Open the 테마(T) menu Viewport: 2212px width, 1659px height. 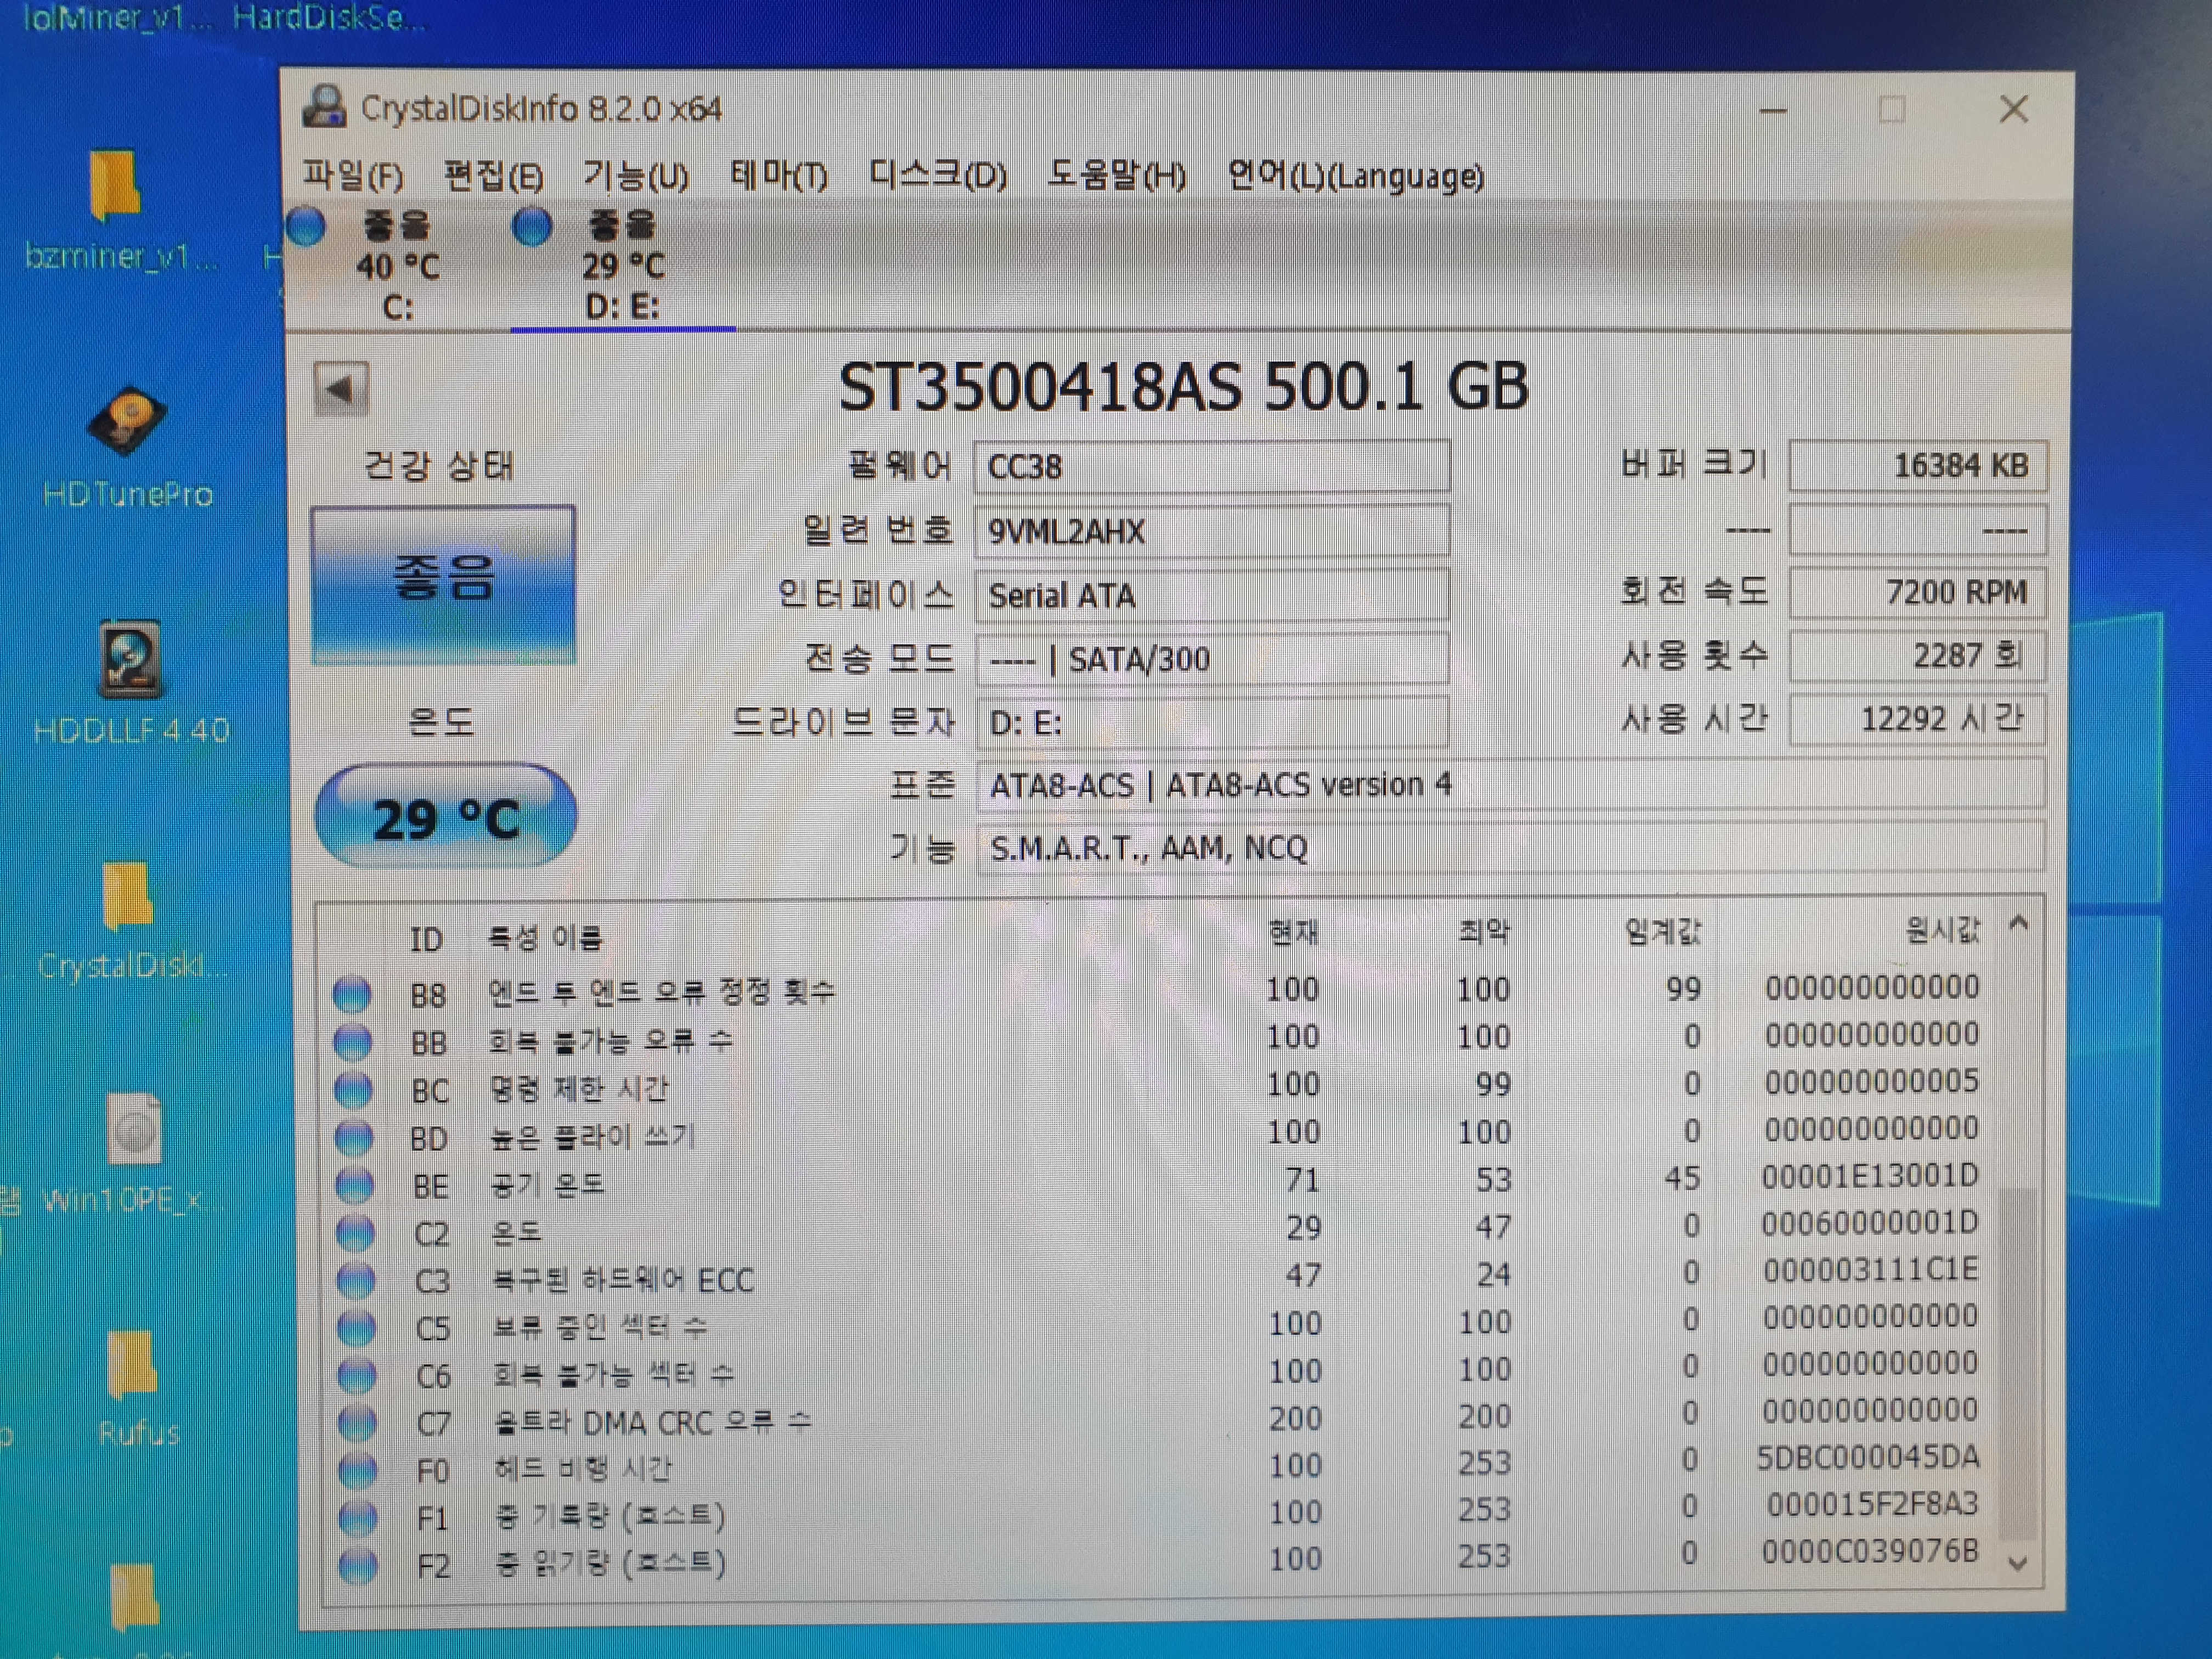779,176
